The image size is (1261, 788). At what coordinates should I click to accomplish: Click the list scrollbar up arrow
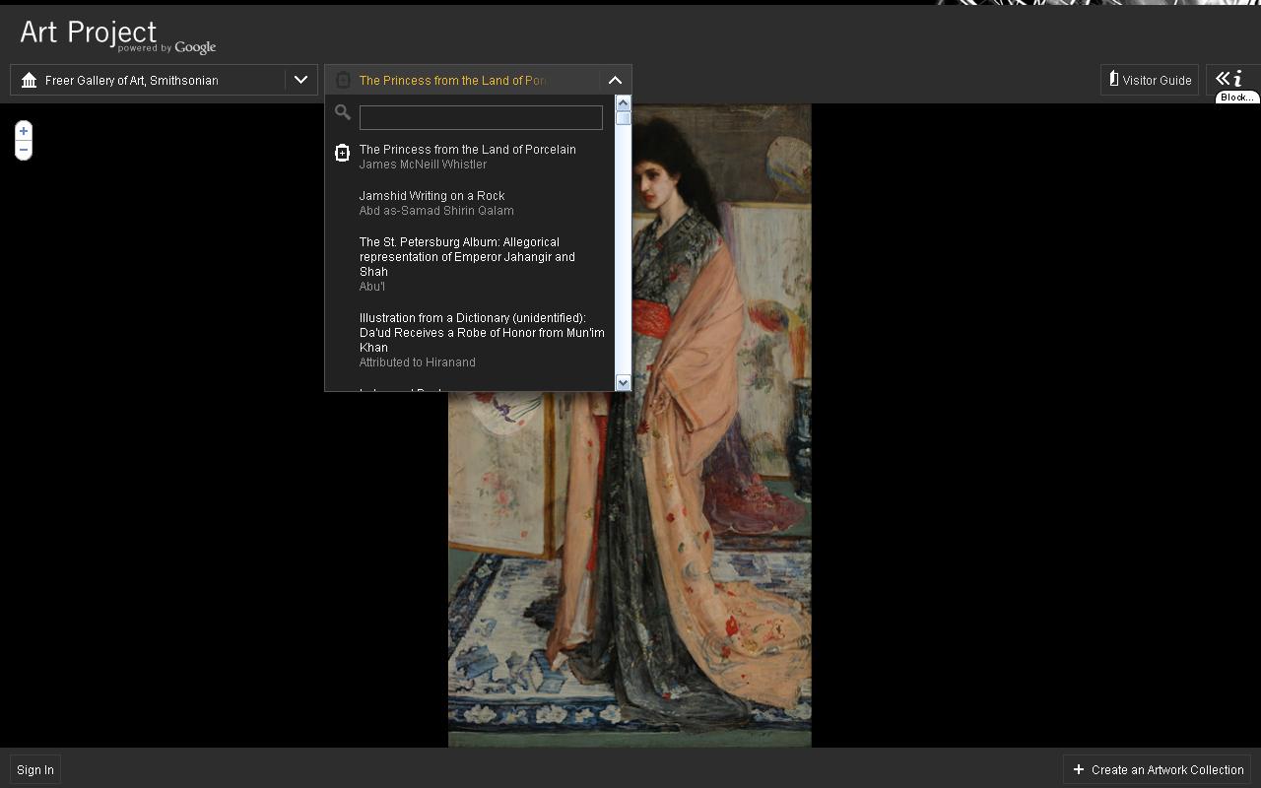623,103
